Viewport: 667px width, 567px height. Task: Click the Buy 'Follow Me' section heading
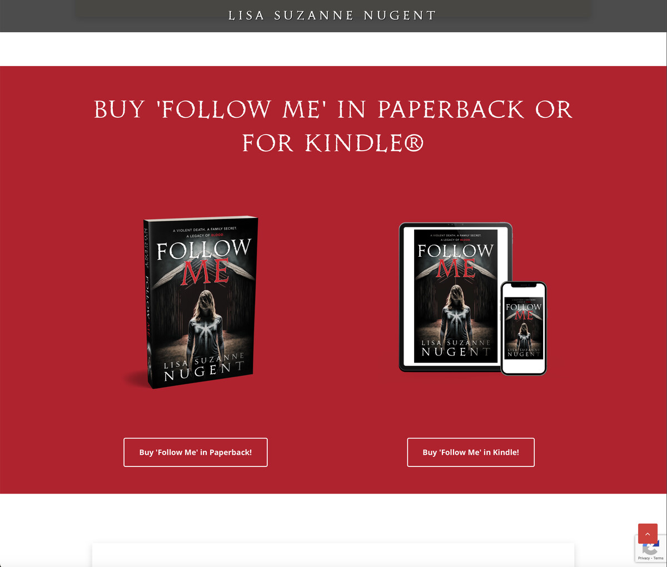(x=333, y=126)
